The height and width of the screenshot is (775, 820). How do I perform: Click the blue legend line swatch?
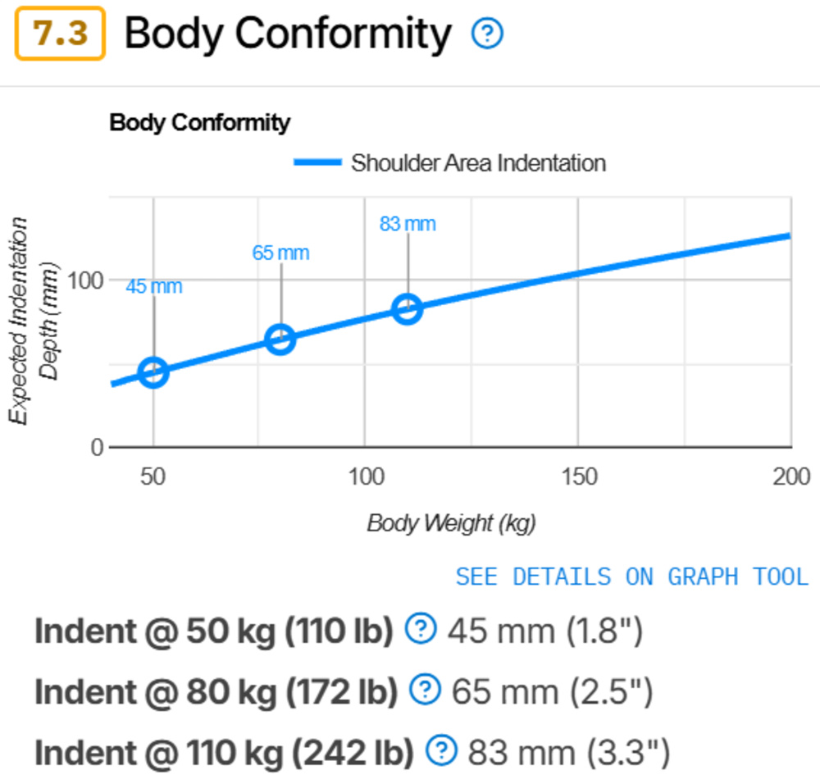[x=317, y=163]
